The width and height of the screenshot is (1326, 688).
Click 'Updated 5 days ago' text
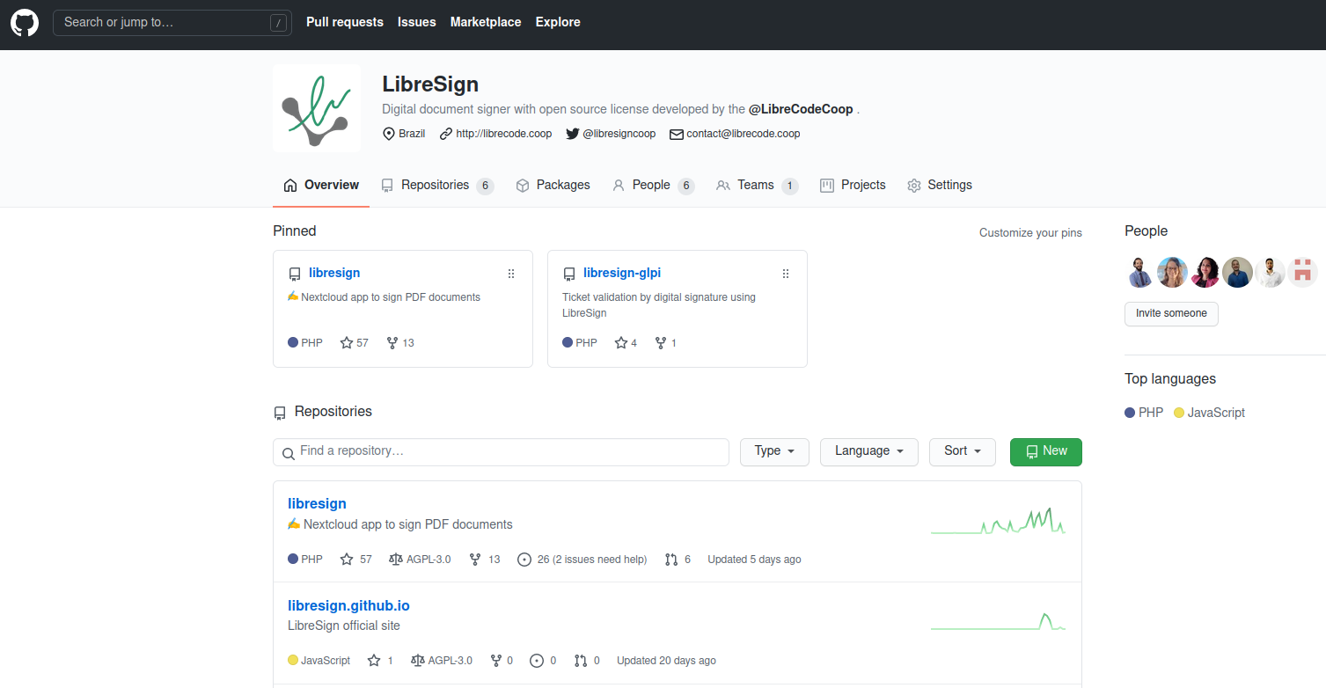pyautogui.click(x=754, y=560)
